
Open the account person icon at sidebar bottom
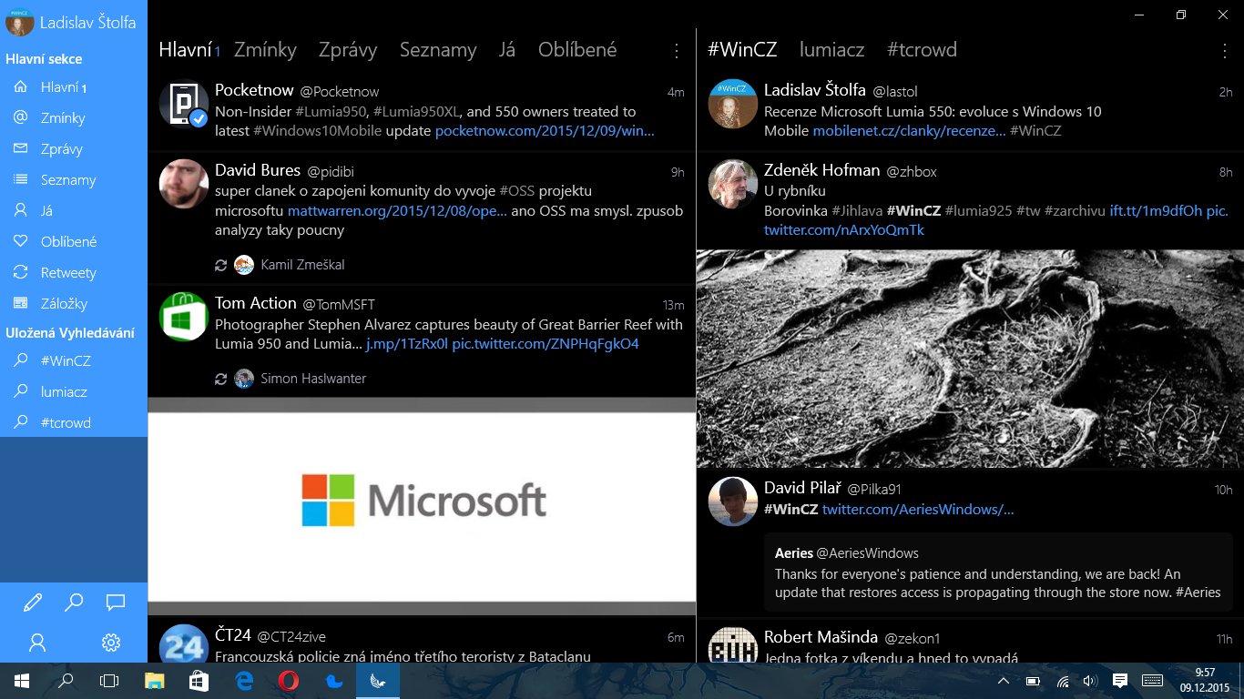(x=37, y=643)
